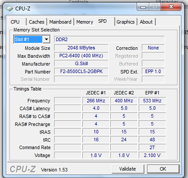Click the 2T Command Rate cell
This screenshot has height=178, width=188.
pyautogui.click(x=152, y=147)
